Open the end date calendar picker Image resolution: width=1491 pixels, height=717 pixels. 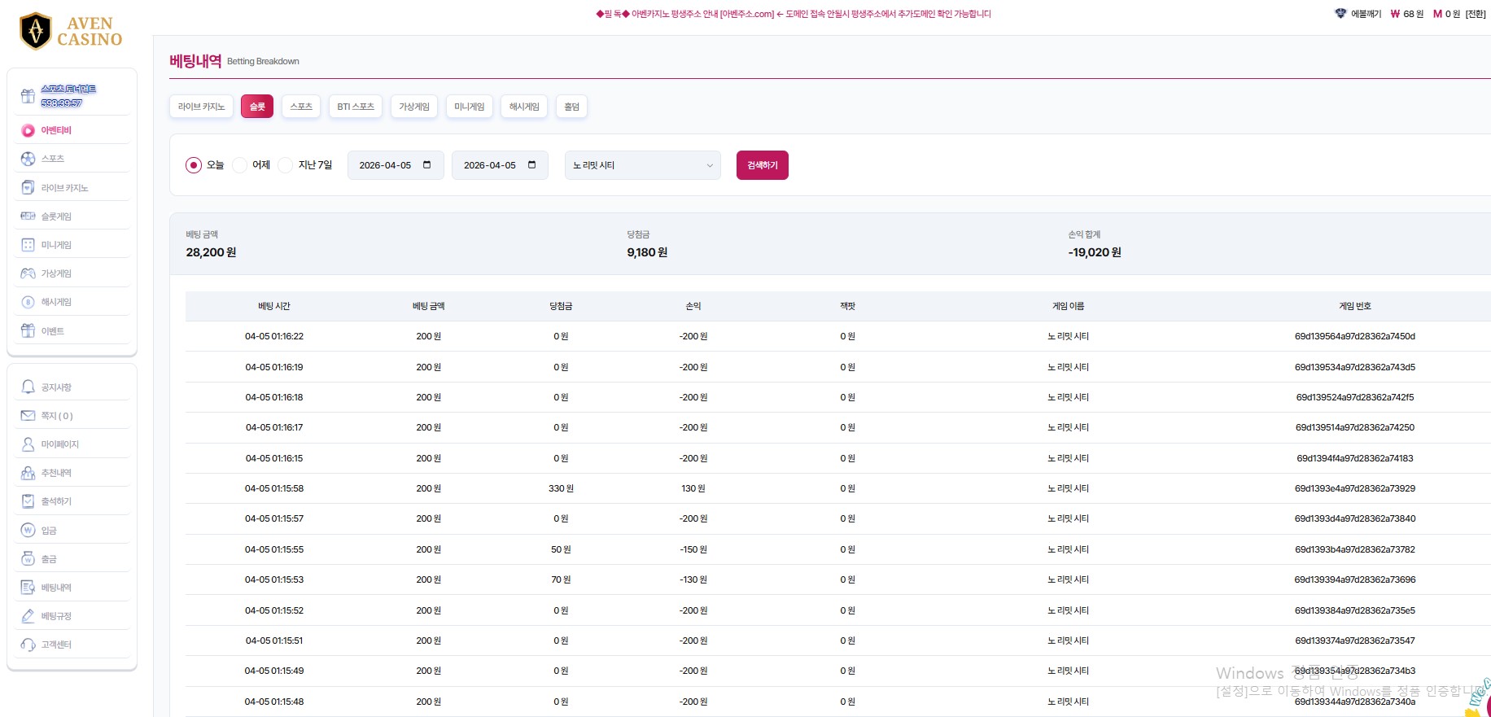pyautogui.click(x=531, y=165)
